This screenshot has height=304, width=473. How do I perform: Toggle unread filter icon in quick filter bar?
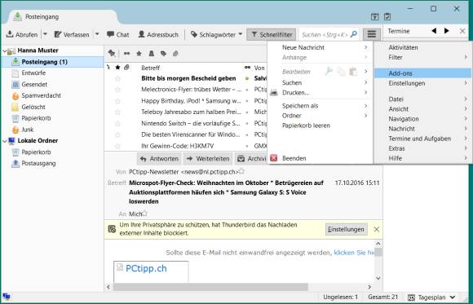point(126,54)
